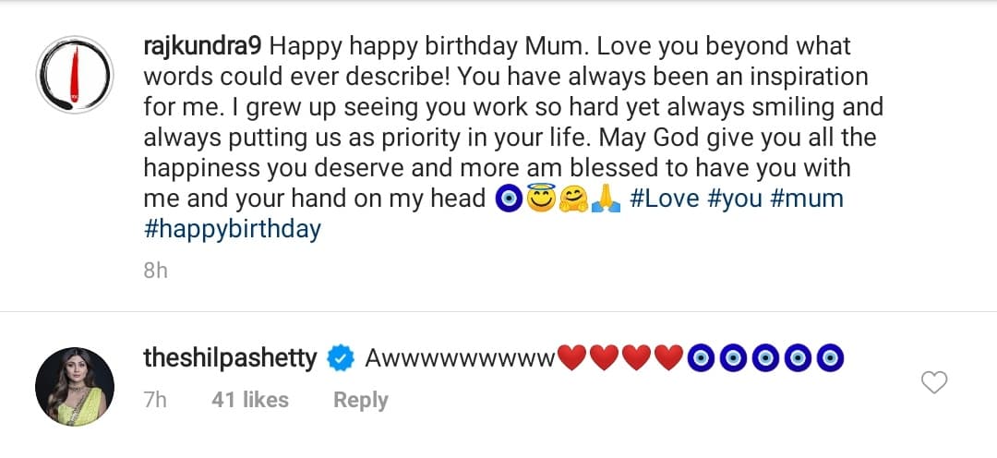Click the 7h timestamp on the comment

click(x=155, y=400)
